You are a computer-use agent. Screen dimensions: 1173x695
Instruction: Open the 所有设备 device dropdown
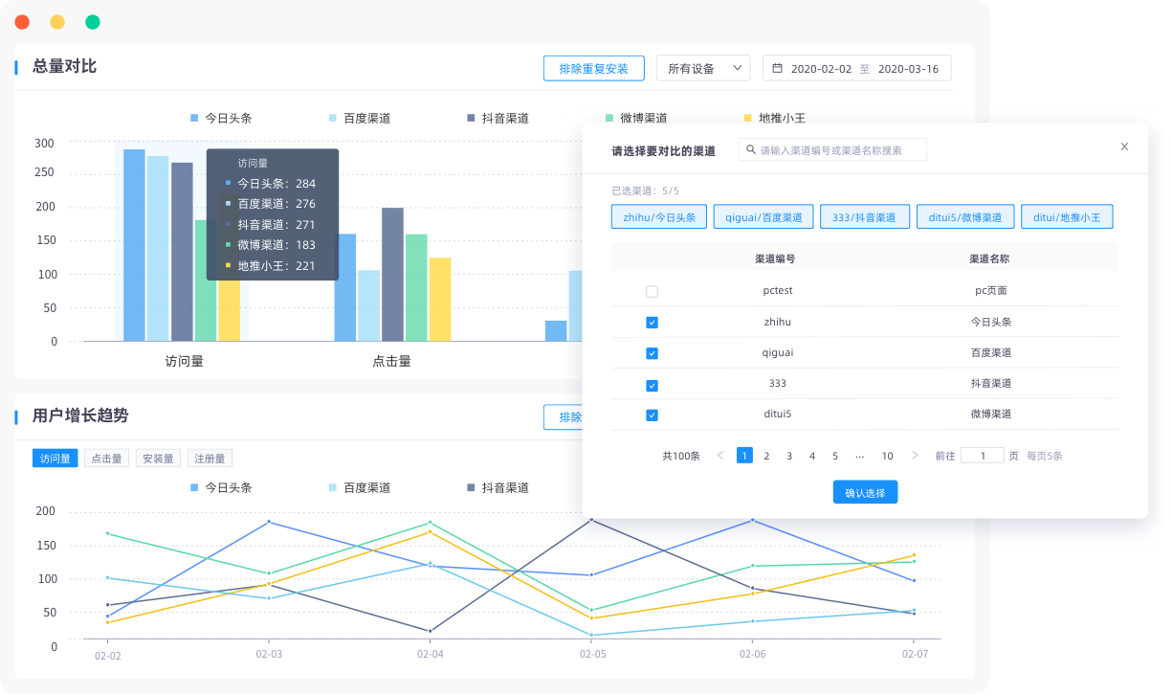point(703,68)
